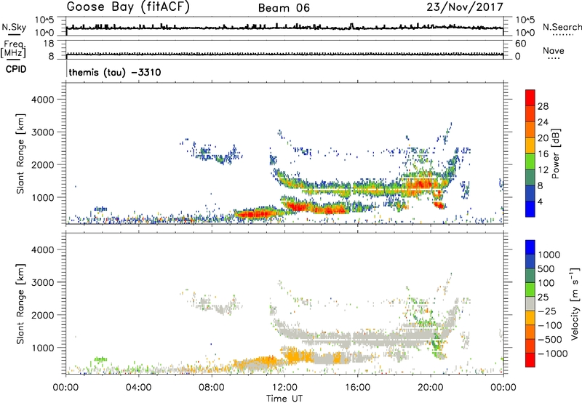The image size is (582, 403).
Task: Select the "themis (tau) -3310" text
Action: [x=115, y=72]
